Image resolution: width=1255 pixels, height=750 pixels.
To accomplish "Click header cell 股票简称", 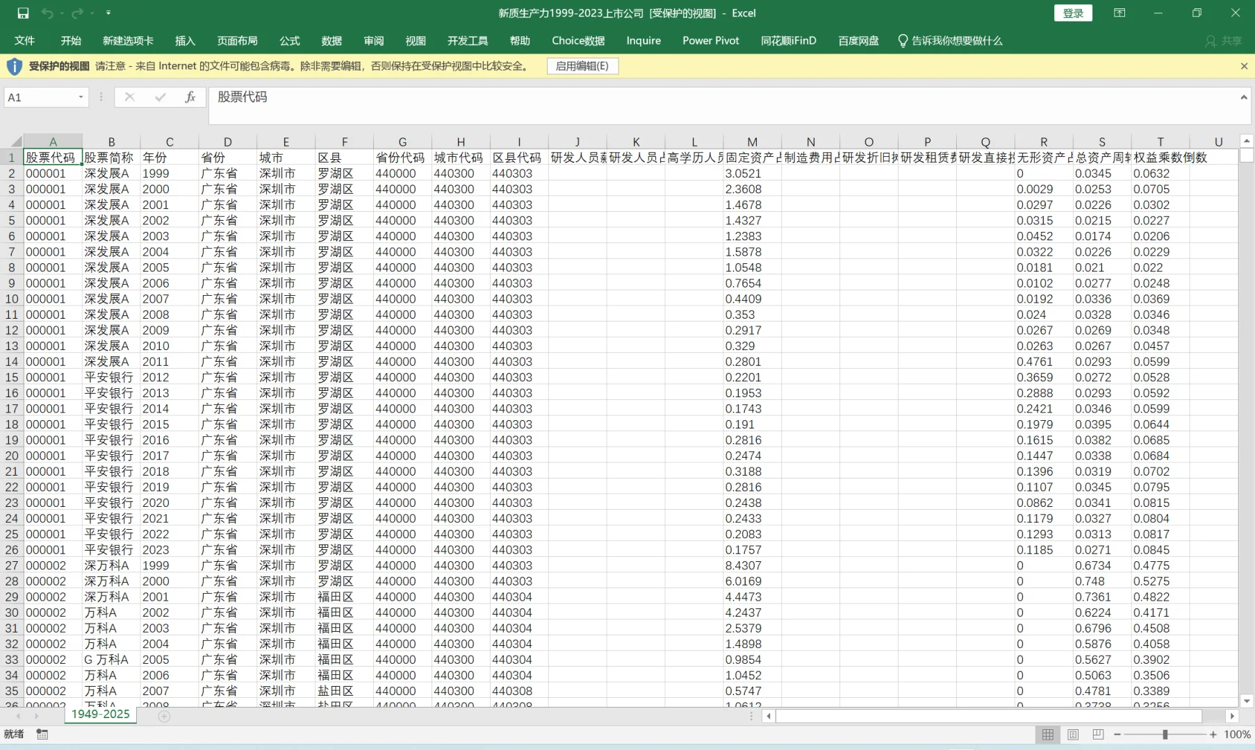I will click(x=111, y=158).
